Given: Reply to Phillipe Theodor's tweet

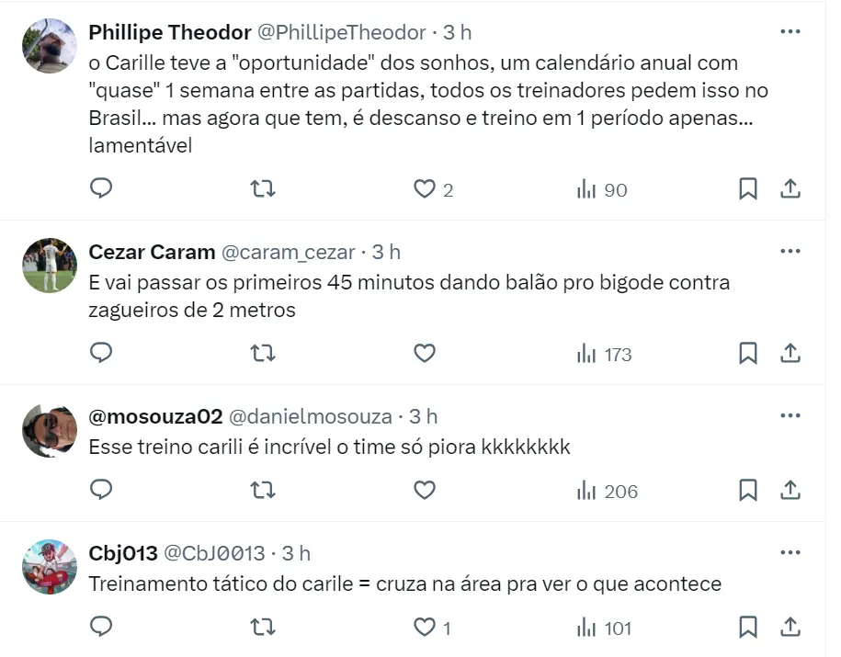Looking at the screenshot, I should tap(102, 188).
